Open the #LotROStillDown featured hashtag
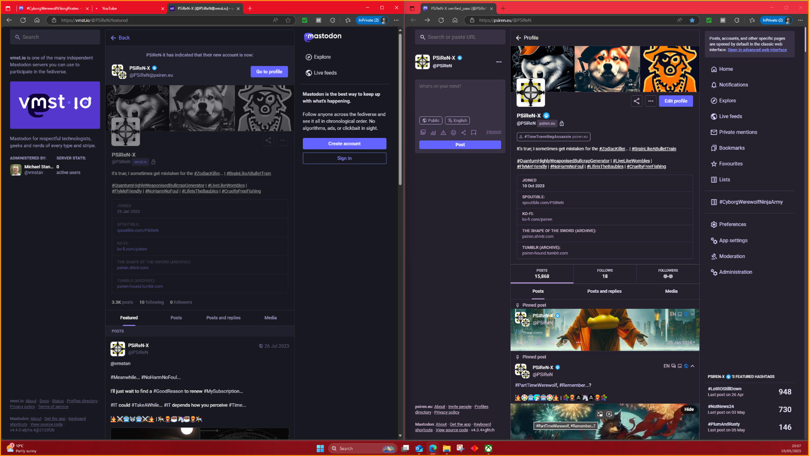809x456 pixels. [724, 389]
